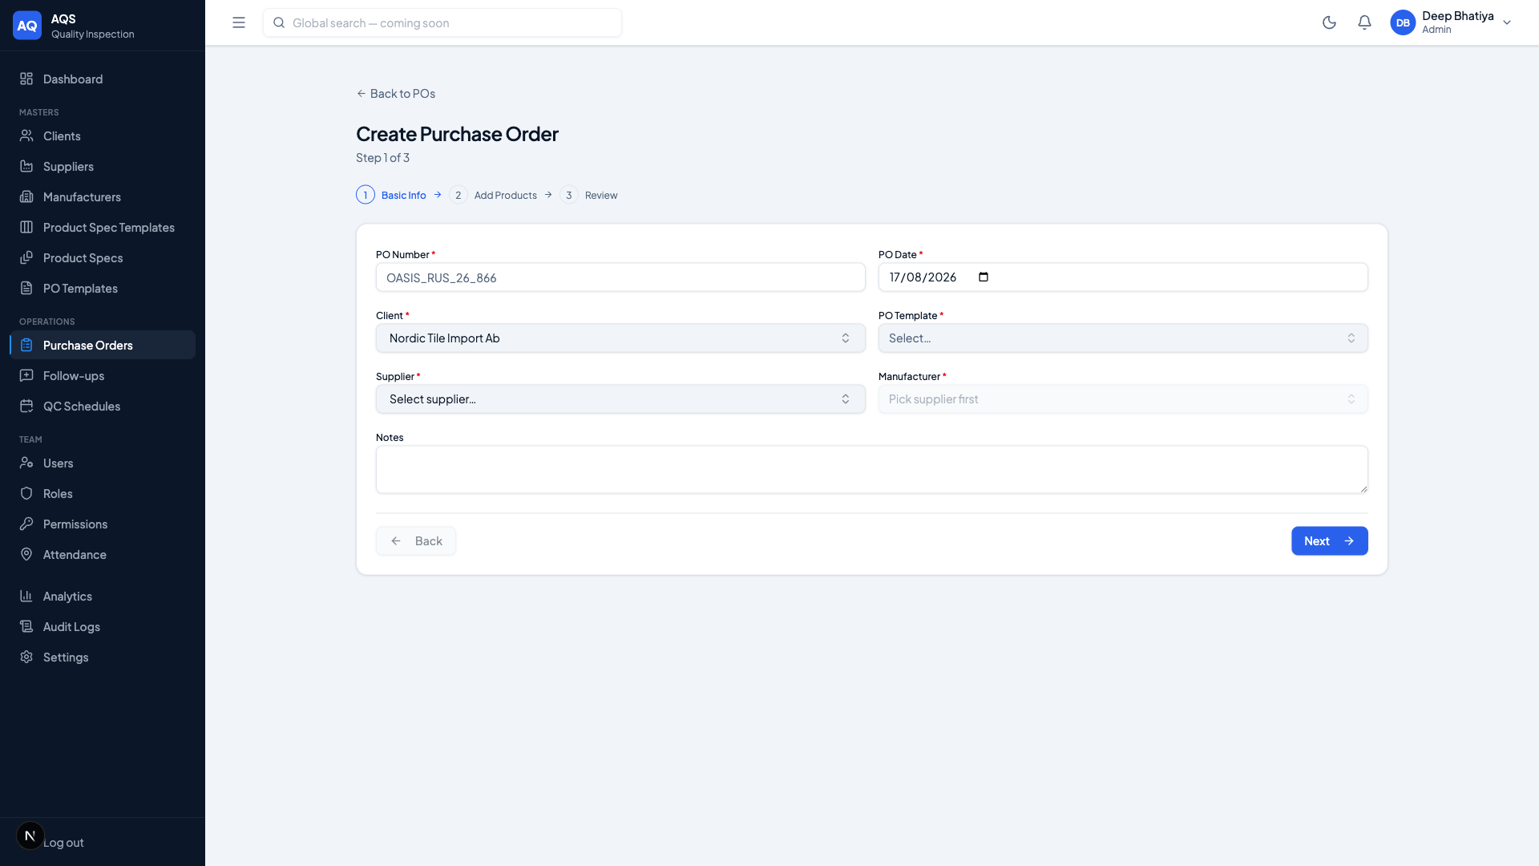The height and width of the screenshot is (866, 1539).
Task: Click the Follow-ups sidebar icon
Action: [26, 375]
